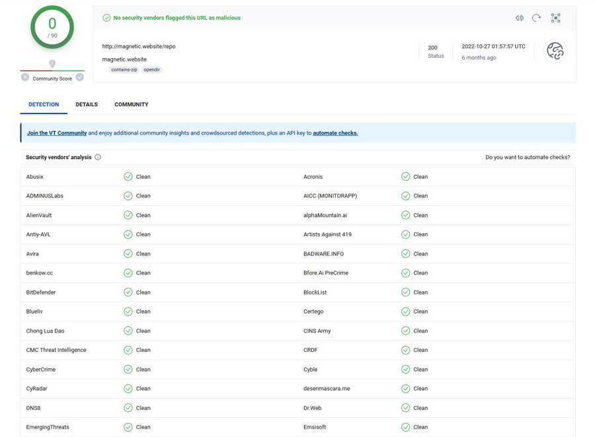Click the http://magnetic.website/repo URL text
Image resolution: width=595 pixels, height=437 pixels.
click(139, 46)
